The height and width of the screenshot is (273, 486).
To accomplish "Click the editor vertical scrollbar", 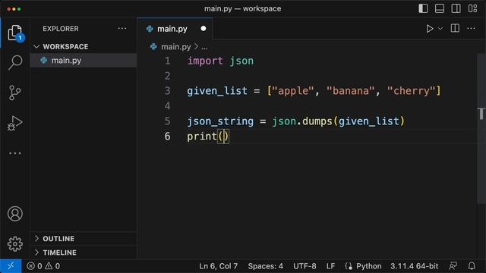I will click(481, 129).
